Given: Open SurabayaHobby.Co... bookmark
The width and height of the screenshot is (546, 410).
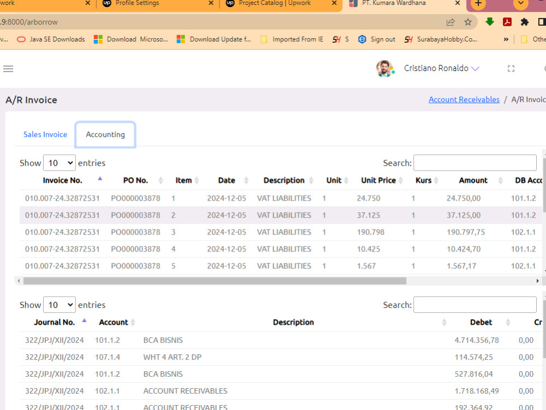Looking at the screenshot, I should click(x=441, y=39).
